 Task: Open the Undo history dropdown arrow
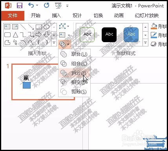tap(37, 5)
